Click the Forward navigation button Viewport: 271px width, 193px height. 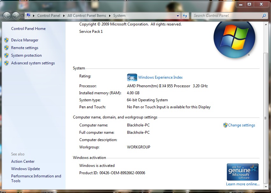16,16
